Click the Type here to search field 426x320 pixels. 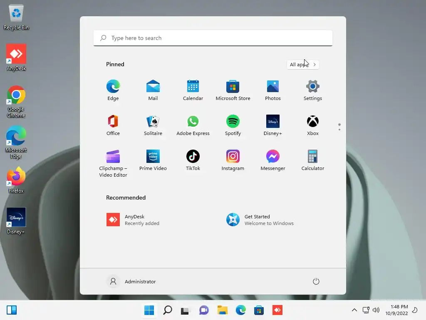click(x=213, y=38)
